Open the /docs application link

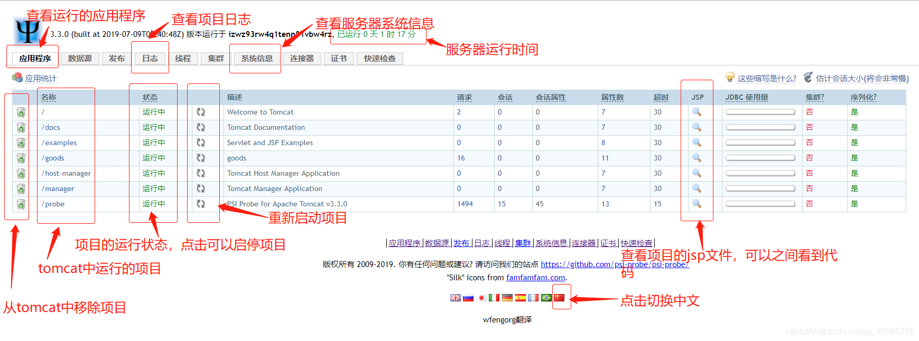pyautogui.click(x=51, y=127)
